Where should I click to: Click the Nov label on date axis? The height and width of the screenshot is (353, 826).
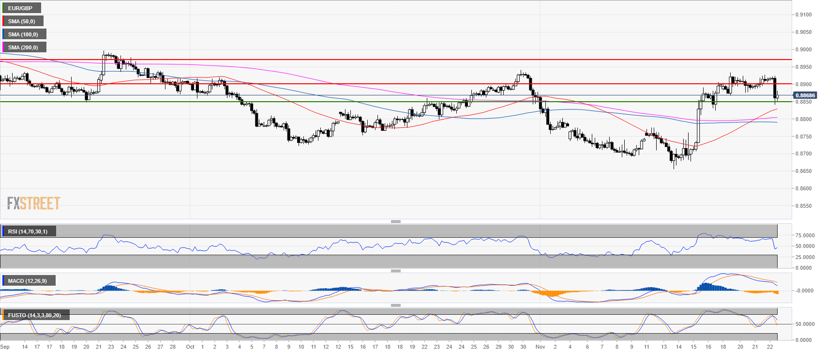pos(540,347)
